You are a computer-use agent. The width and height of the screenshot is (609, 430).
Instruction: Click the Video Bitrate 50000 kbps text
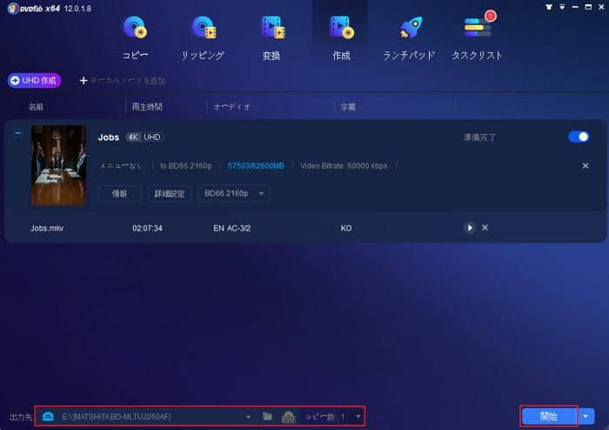point(344,166)
